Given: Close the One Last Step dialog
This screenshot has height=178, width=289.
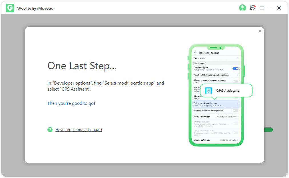Looking at the screenshot, I should 260,31.
